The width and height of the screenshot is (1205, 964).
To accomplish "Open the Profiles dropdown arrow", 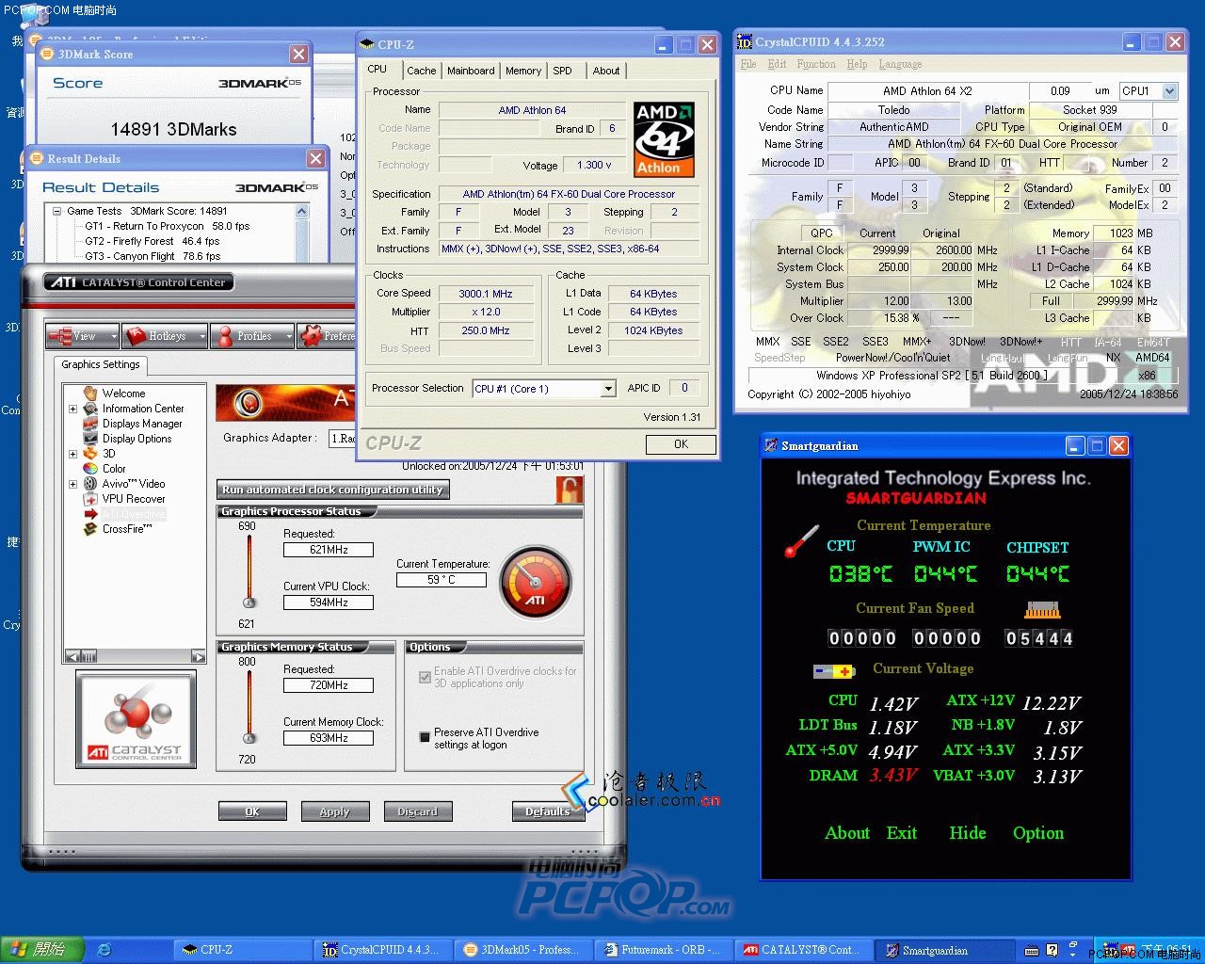I will (290, 336).
